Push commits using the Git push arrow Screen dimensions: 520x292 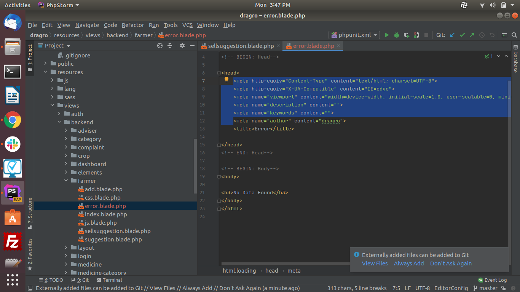(x=472, y=35)
